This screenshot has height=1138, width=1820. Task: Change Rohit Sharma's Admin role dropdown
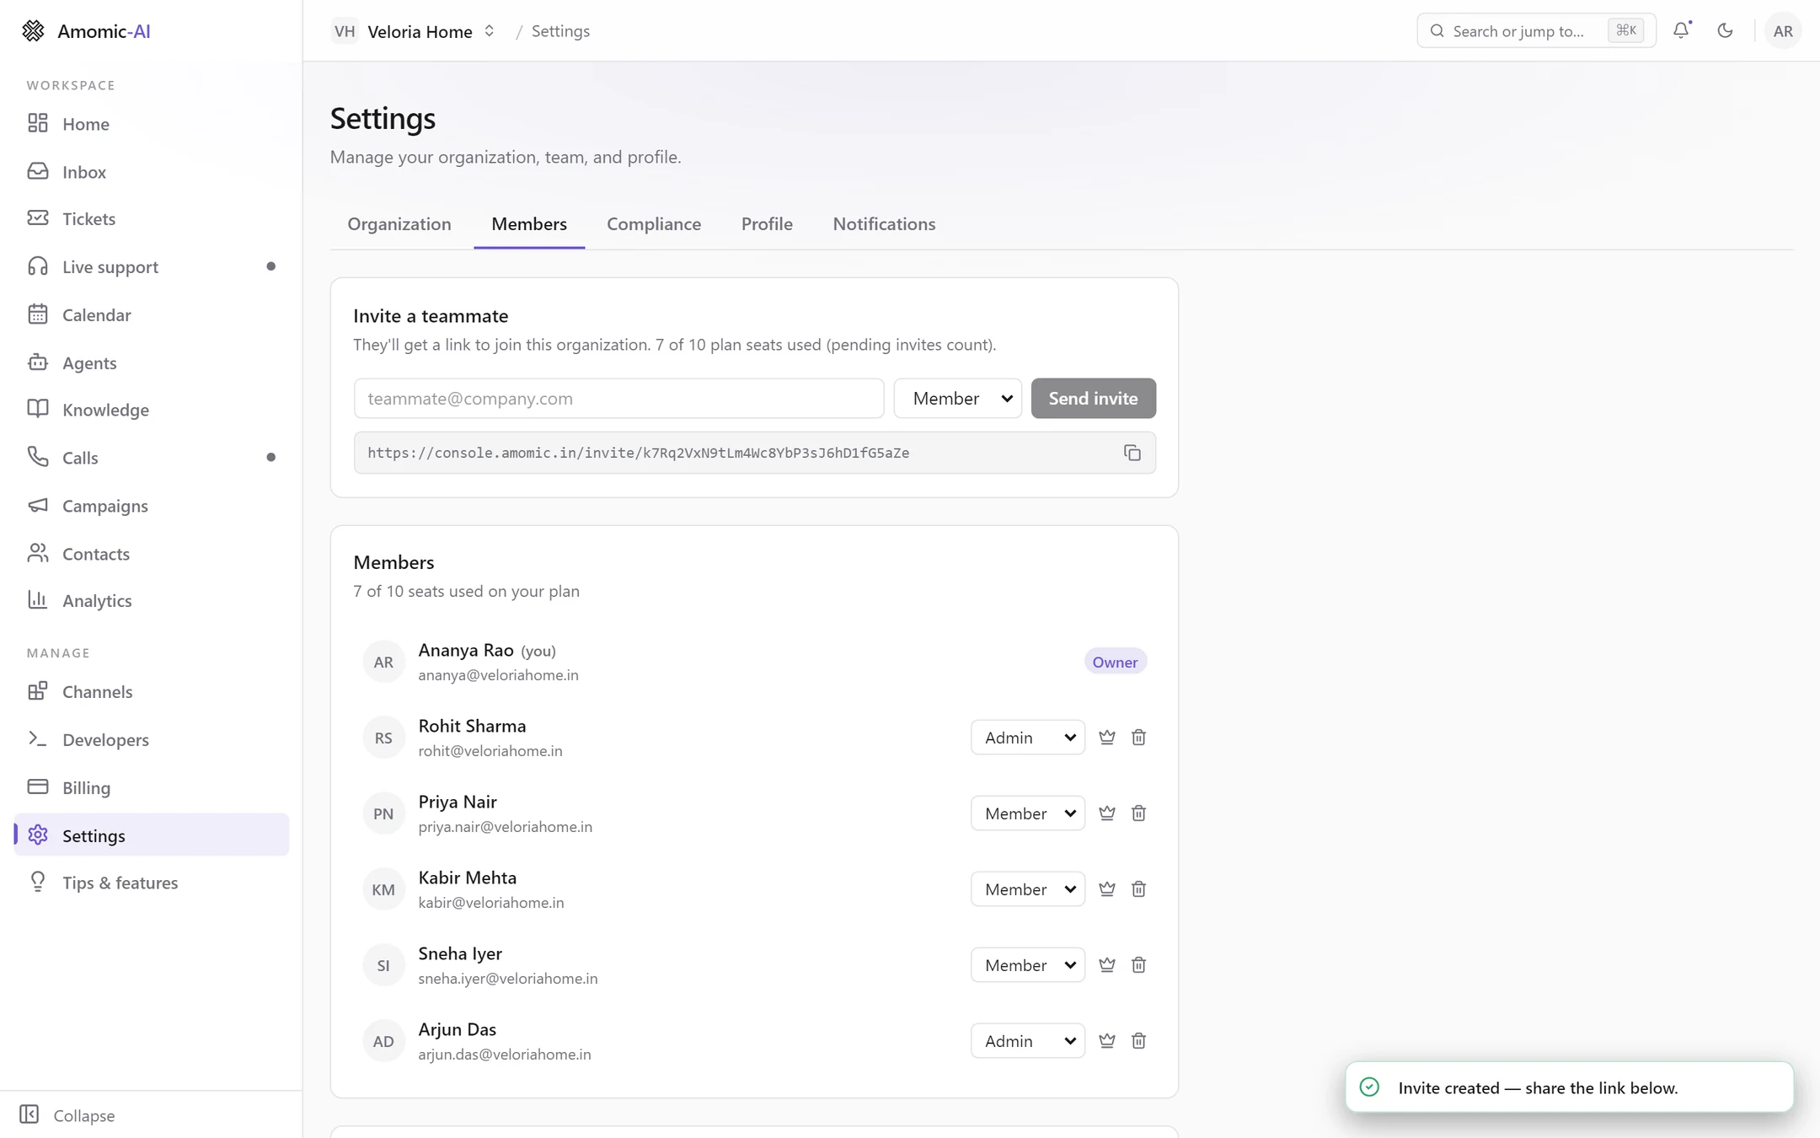click(x=1027, y=738)
